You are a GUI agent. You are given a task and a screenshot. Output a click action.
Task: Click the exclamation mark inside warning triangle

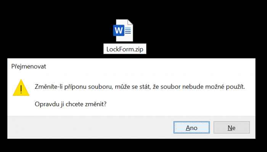coord(21,89)
